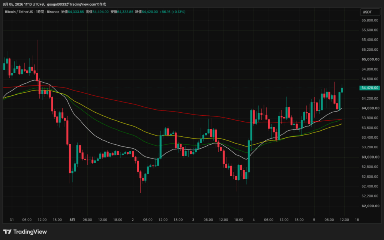Select the 高値 64,494.00 high value
The image size is (384, 240).
tap(97, 12)
